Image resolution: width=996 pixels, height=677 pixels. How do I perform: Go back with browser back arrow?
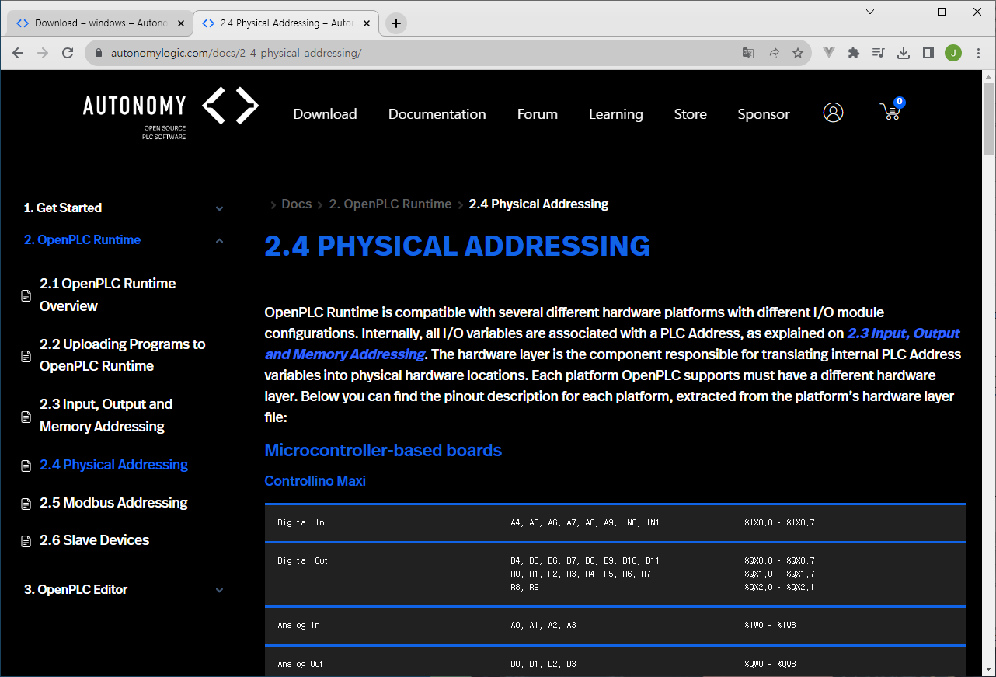(x=19, y=53)
